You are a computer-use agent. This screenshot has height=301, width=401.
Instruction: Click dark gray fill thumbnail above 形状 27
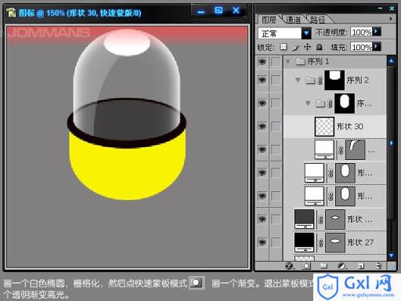click(x=304, y=219)
